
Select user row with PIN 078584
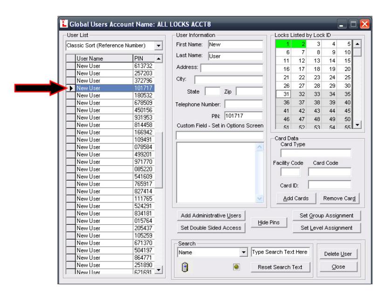click(110, 147)
